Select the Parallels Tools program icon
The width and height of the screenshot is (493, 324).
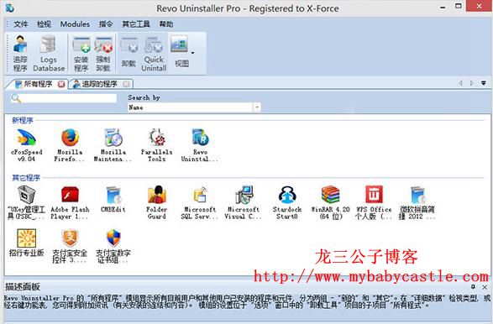click(156, 145)
